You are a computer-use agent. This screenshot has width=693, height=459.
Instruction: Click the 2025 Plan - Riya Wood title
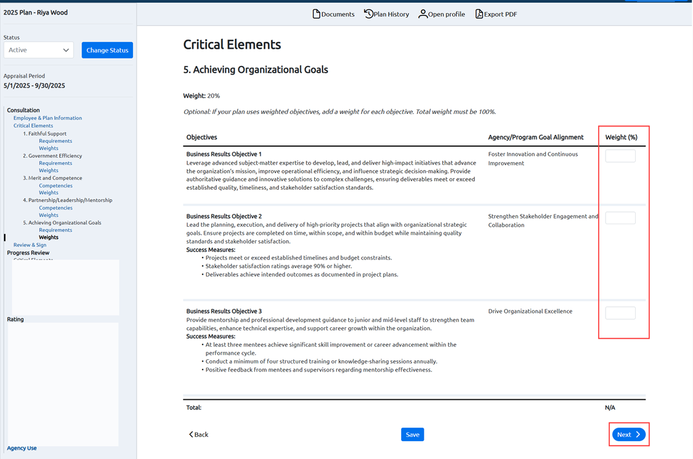click(35, 12)
